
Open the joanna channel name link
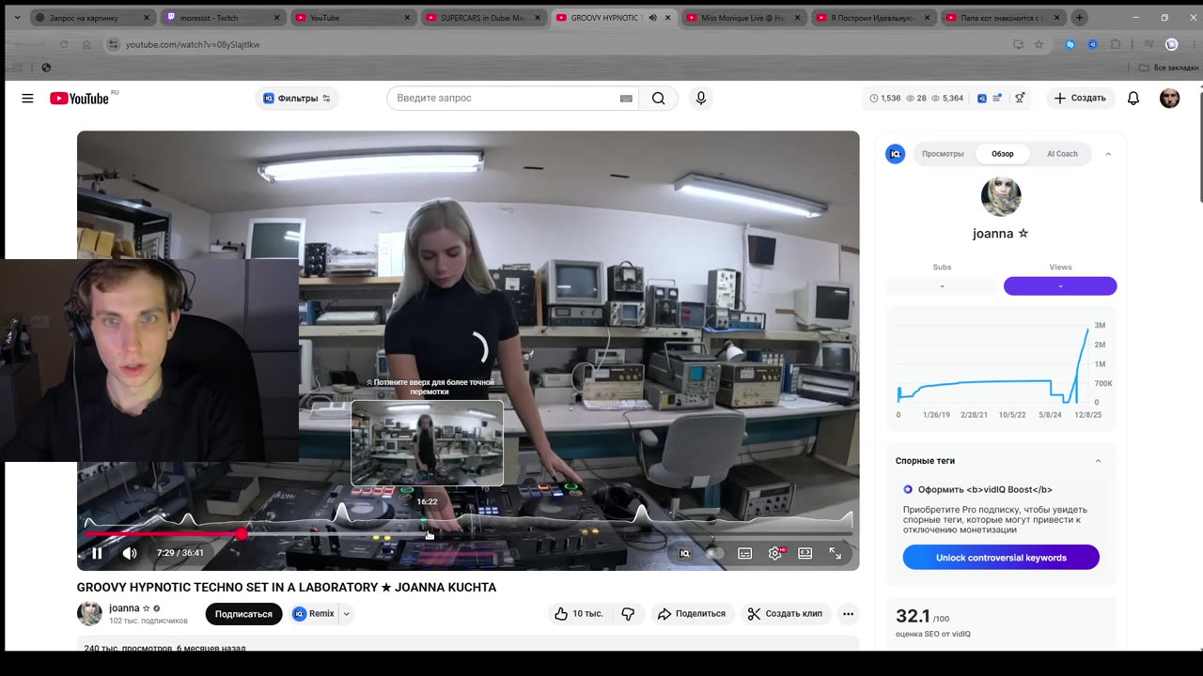(x=124, y=607)
